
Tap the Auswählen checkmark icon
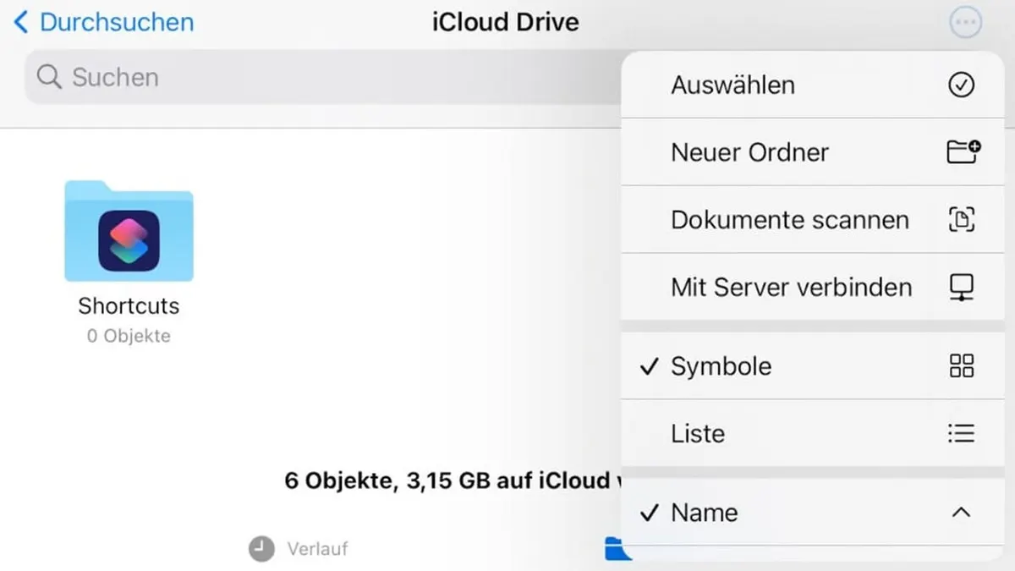[961, 84]
